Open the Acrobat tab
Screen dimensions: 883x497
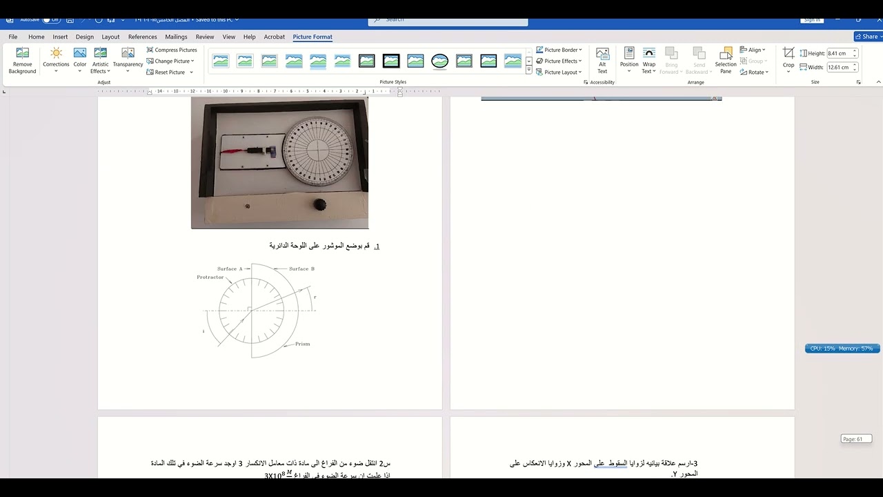[275, 37]
